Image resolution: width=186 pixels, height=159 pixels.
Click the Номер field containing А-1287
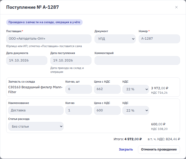click(159, 39)
